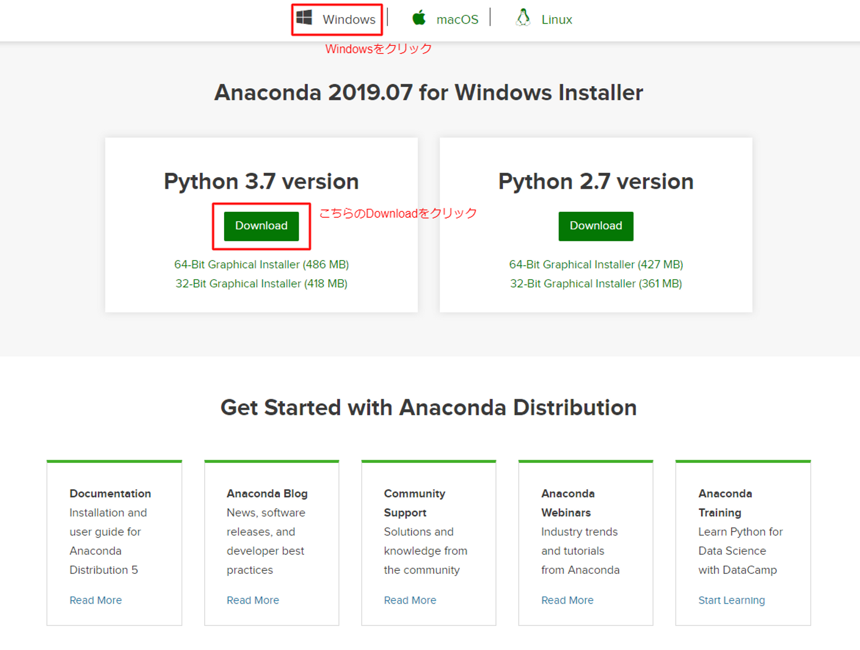Click the Documentation card title
860x650 pixels.
110,493
